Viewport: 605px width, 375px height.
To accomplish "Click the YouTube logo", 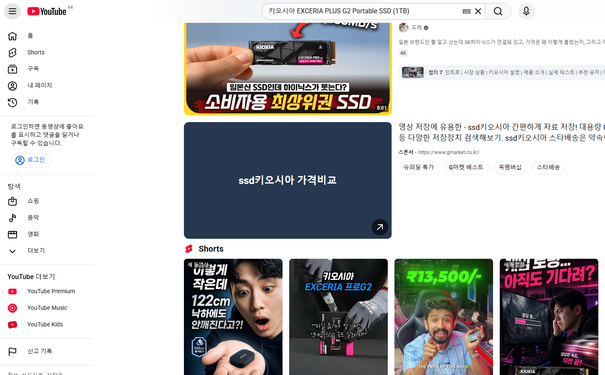I will point(47,11).
